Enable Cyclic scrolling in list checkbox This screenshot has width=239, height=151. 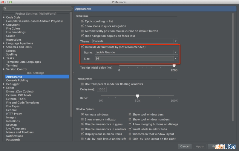pos(82,21)
